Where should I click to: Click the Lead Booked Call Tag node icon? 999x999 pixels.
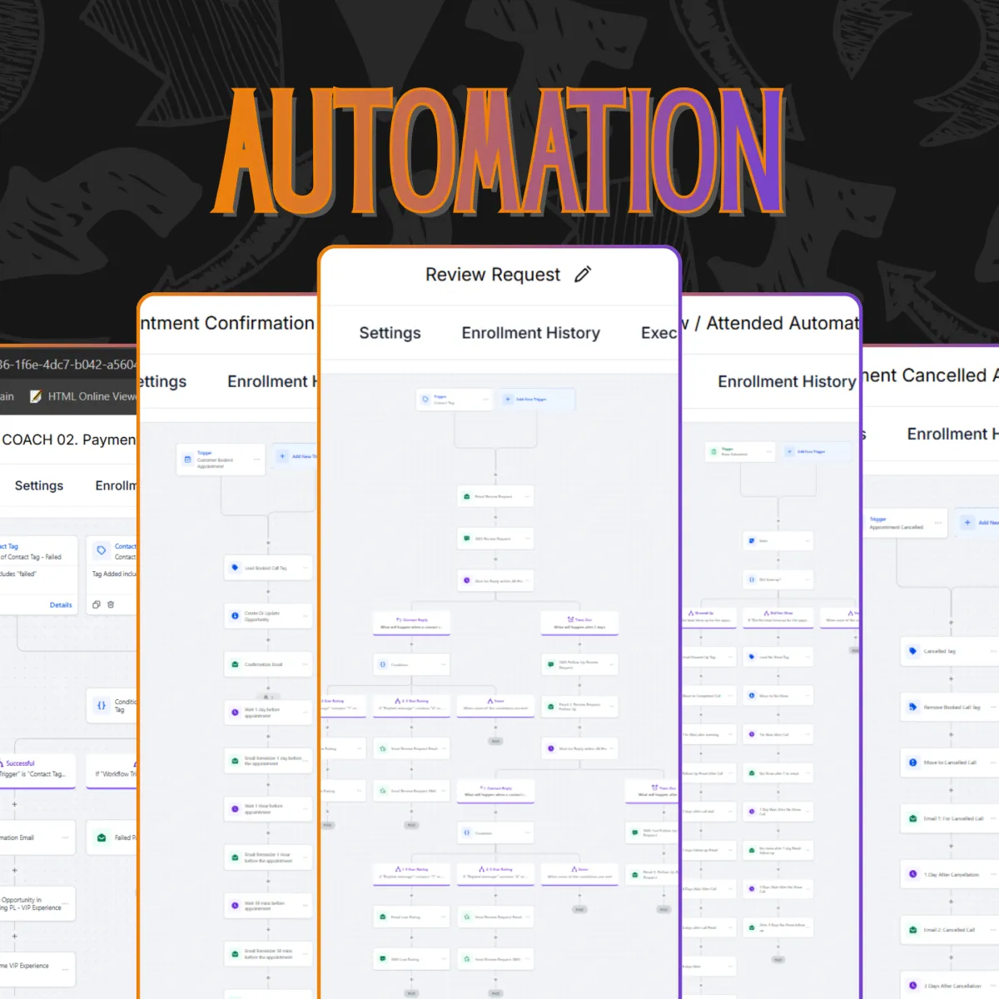(235, 568)
